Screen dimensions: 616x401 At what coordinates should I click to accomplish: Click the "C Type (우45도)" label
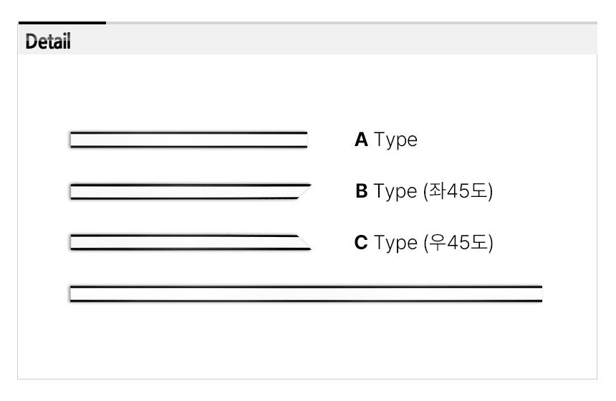click(x=424, y=243)
